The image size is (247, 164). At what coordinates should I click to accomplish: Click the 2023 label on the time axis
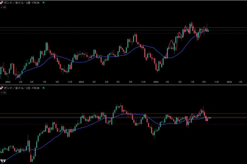(8, 82)
